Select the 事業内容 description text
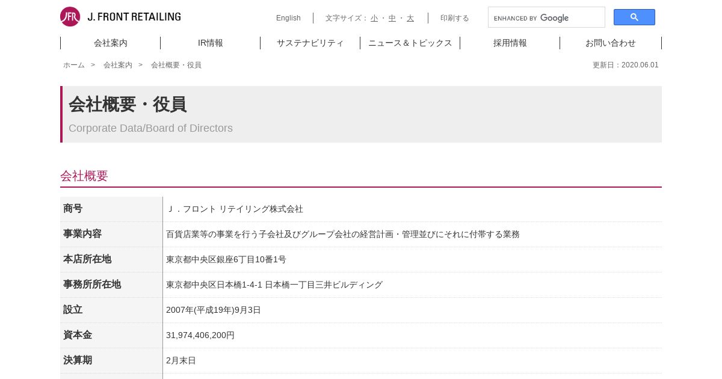 coord(343,234)
